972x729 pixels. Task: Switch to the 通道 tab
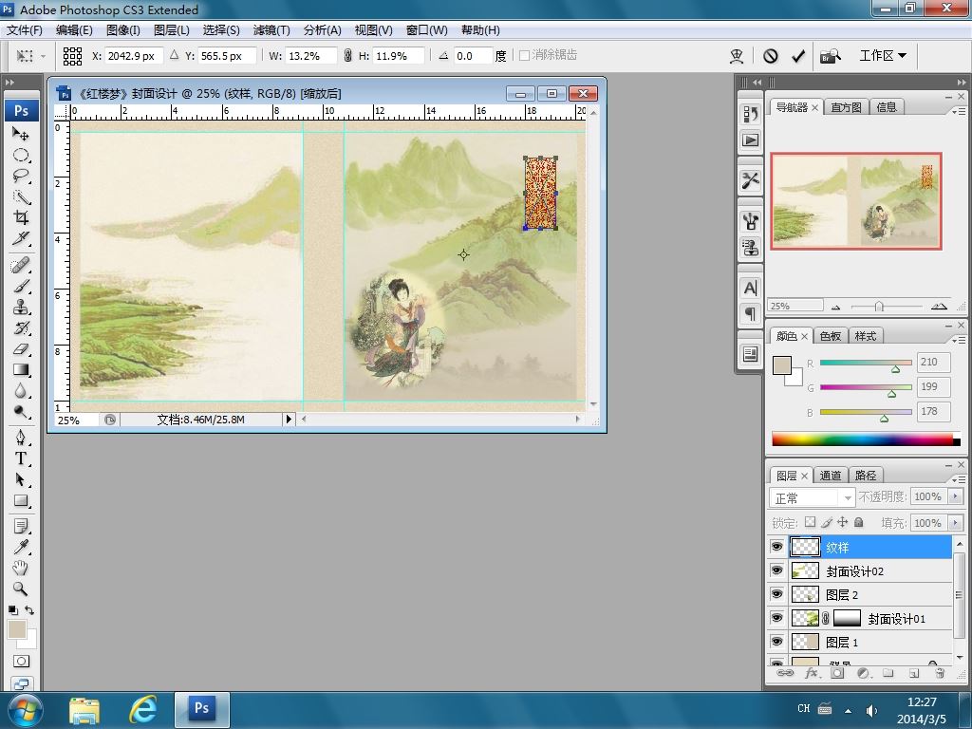(830, 476)
